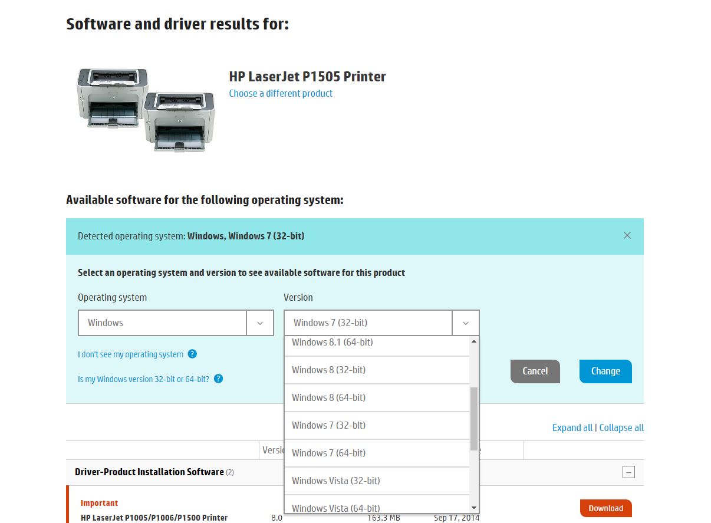Click the Change button
711x523 pixels.
[605, 371]
